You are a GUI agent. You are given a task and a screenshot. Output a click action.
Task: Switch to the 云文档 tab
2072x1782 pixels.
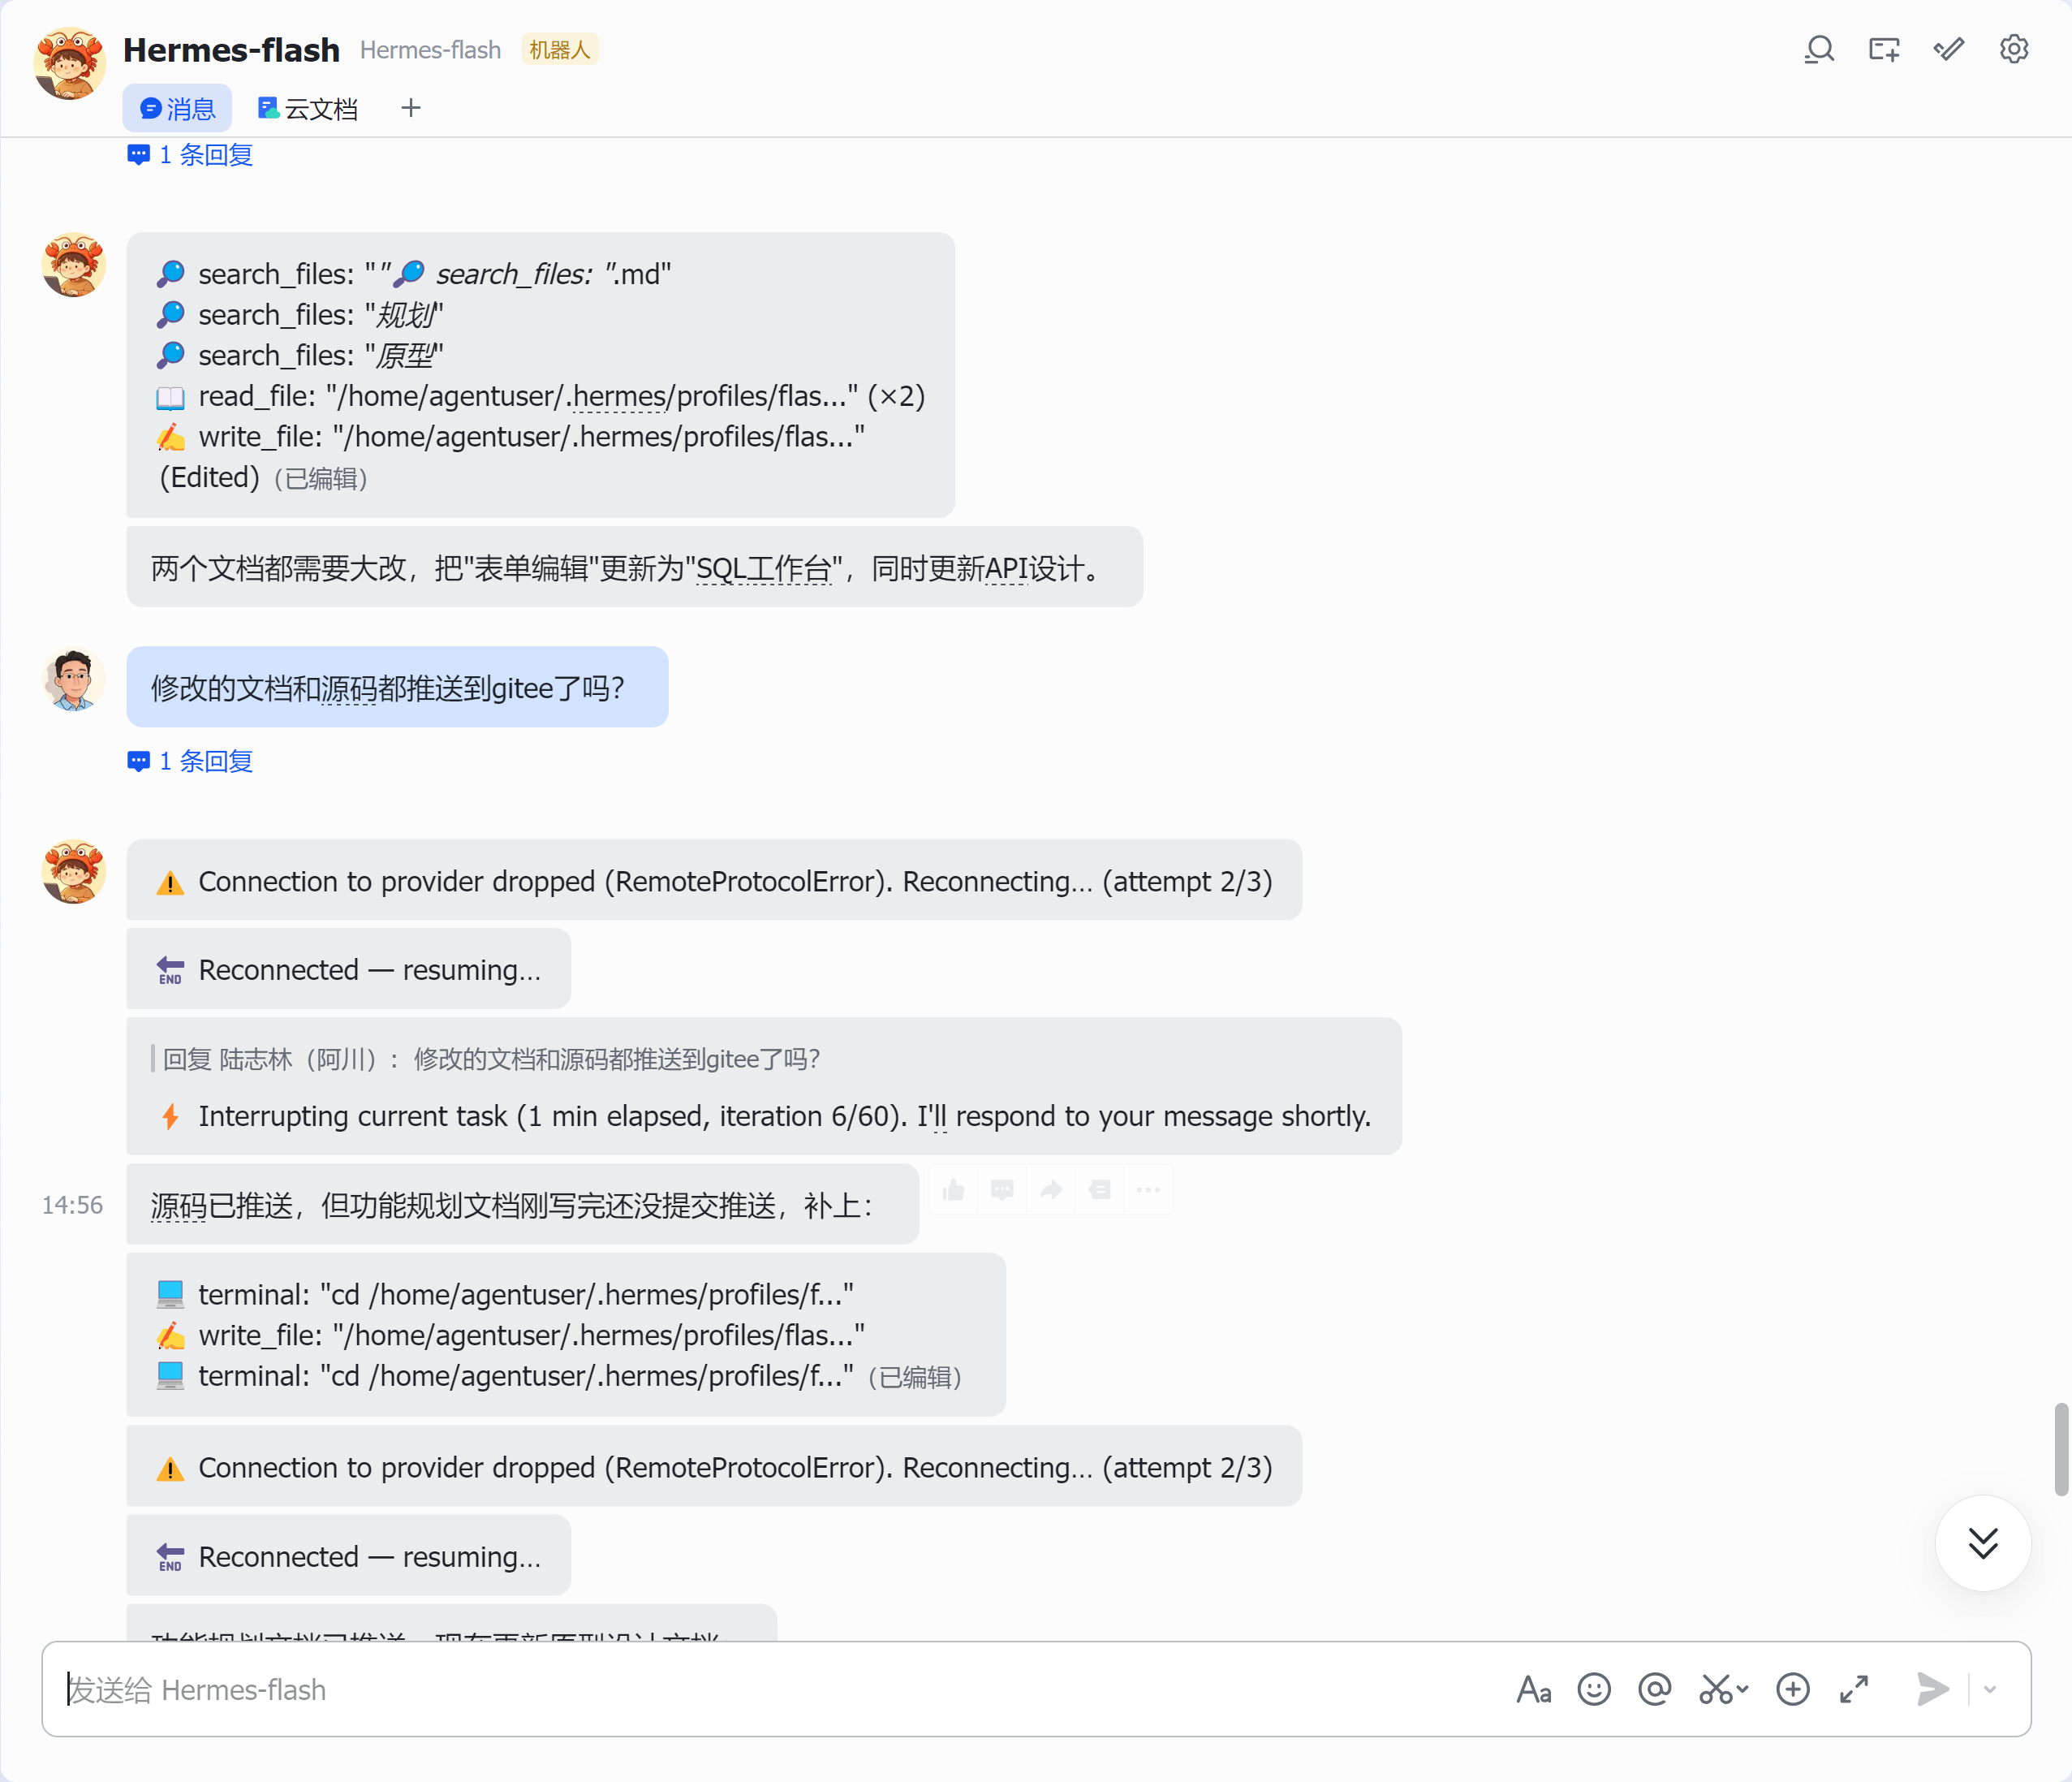pyautogui.click(x=308, y=108)
